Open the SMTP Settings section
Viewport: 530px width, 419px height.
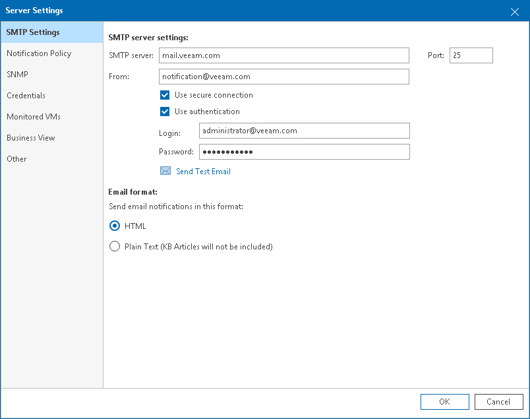click(x=34, y=32)
